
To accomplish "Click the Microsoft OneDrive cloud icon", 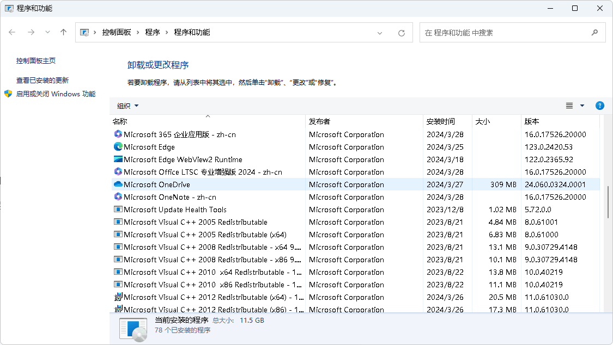I will pos(118,184).
